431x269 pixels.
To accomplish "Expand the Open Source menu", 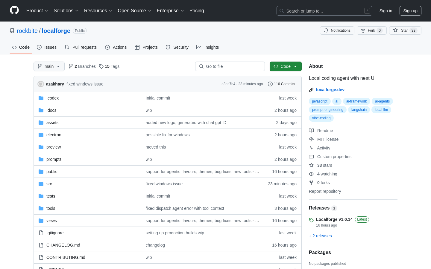I will (135, 10).
